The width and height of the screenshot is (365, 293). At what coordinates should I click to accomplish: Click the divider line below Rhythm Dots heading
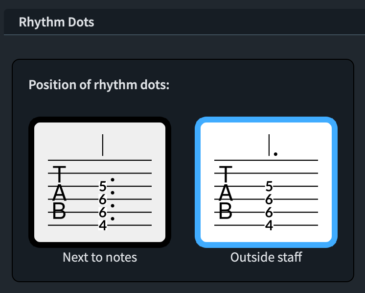[184, 35]
